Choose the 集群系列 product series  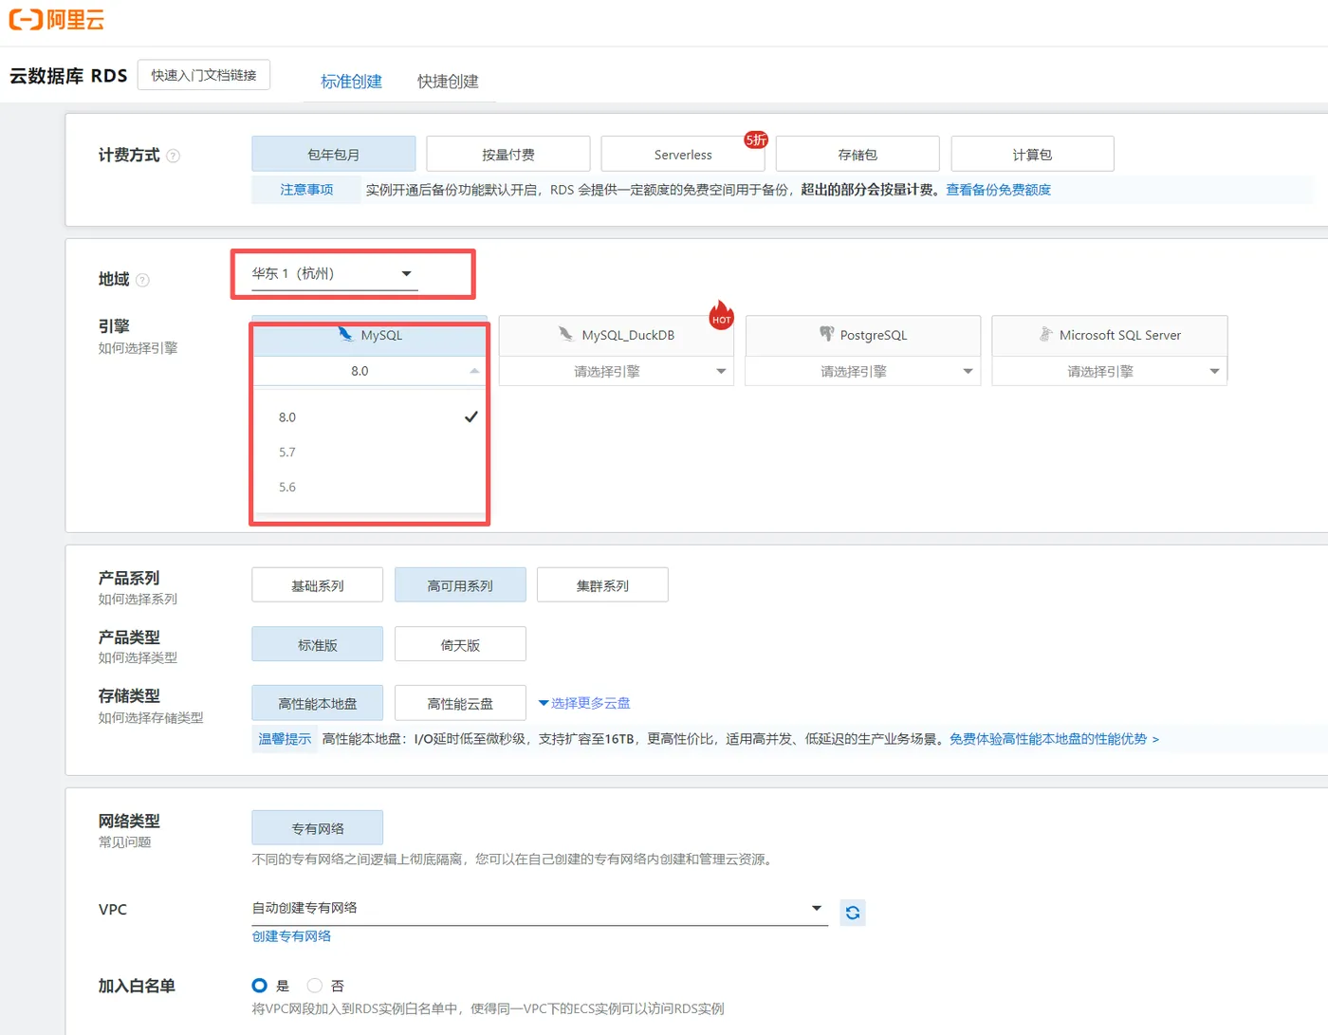pyautogui.click(x=602, y=585)
